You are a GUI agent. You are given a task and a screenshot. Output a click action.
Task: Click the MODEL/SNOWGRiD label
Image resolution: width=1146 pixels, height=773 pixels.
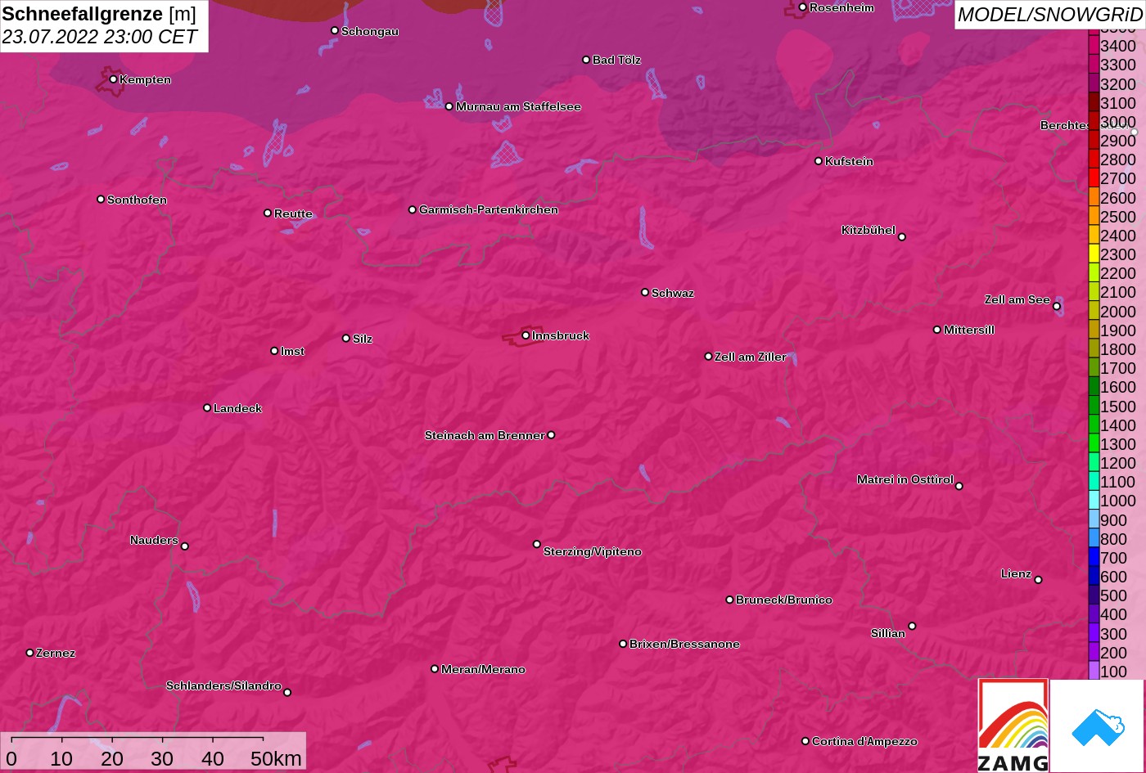click(1049, 15)
